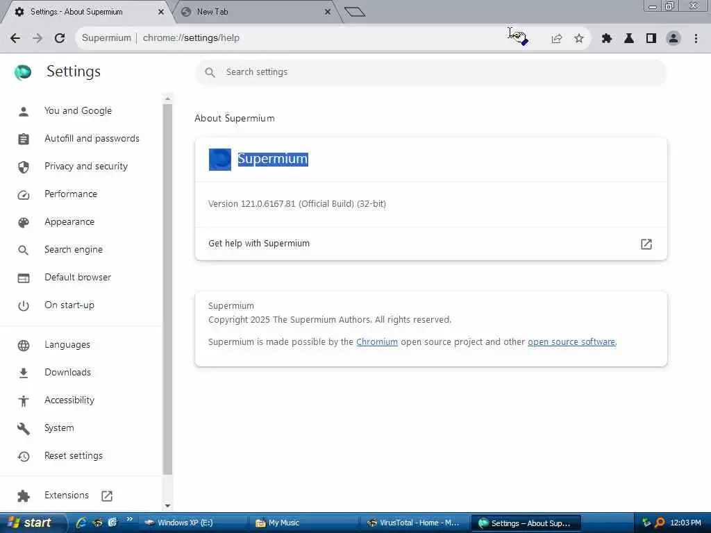Click the sidebar scroll up arrow
This screenshot has height=533, width=711.
[168, 99]
